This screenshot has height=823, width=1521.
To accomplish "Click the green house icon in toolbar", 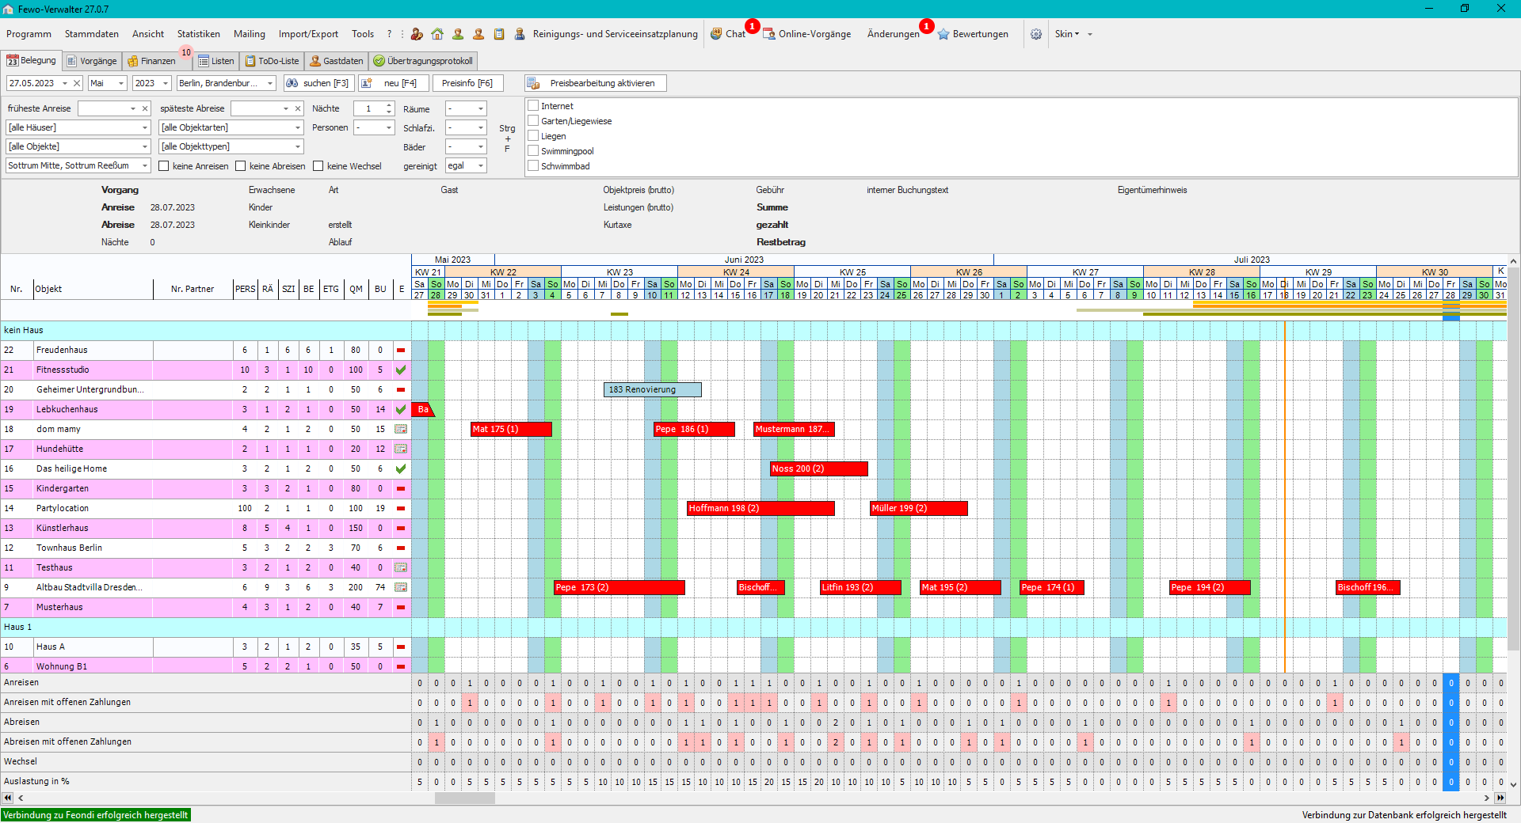I will tap(437, 34).
